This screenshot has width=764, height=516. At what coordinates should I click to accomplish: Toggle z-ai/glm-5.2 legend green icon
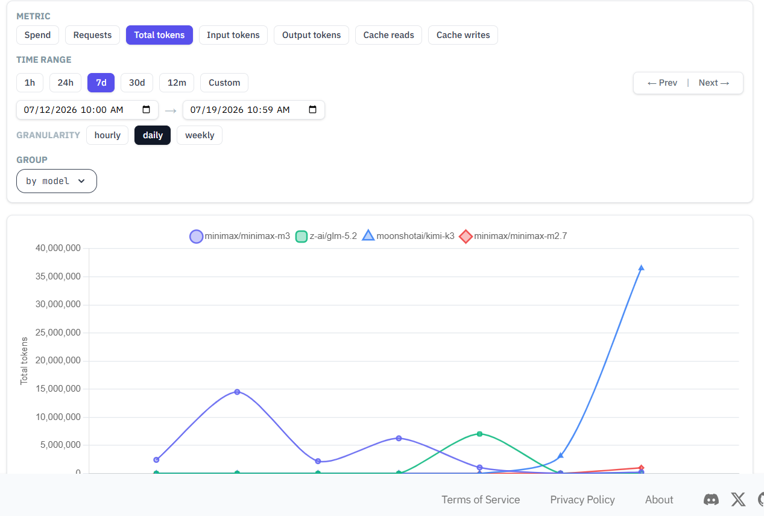[301, 237]
